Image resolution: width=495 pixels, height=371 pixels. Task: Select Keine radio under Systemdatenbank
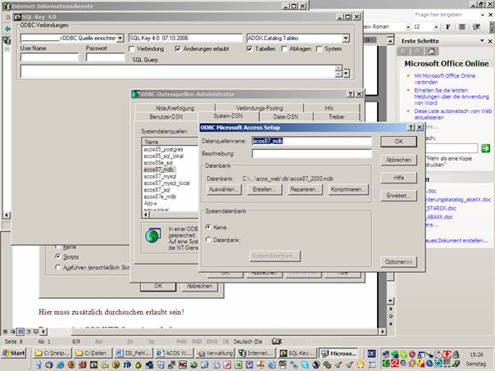[x=208, y=227]
